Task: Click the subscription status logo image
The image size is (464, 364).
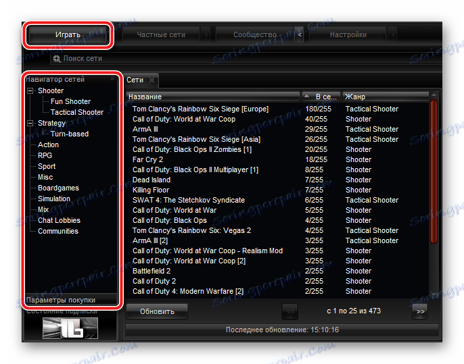Action: [x=70, y=328]
